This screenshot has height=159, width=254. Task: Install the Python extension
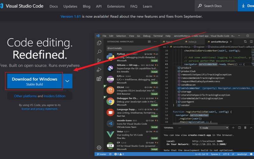[x=154, y=61]
